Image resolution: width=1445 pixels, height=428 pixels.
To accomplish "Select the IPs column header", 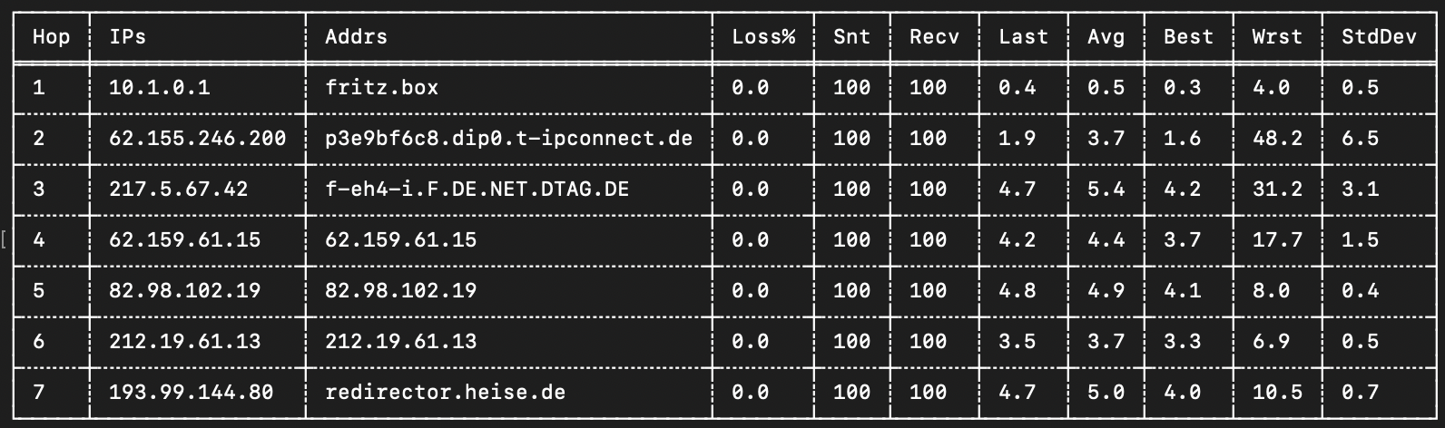I will 127,37.
